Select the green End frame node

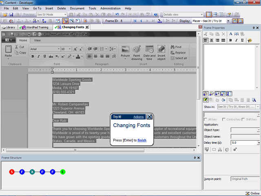[63, 172]
